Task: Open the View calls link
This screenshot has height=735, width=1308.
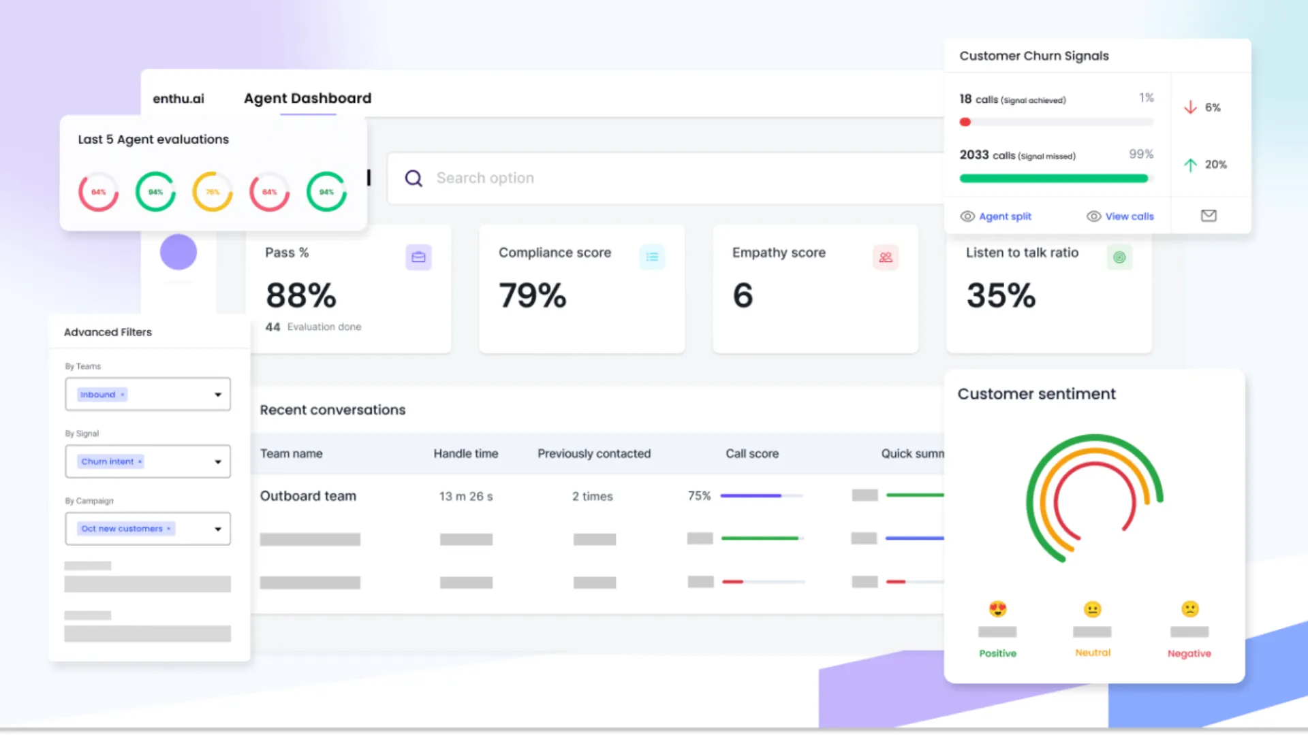Action: pos(1129,216)
